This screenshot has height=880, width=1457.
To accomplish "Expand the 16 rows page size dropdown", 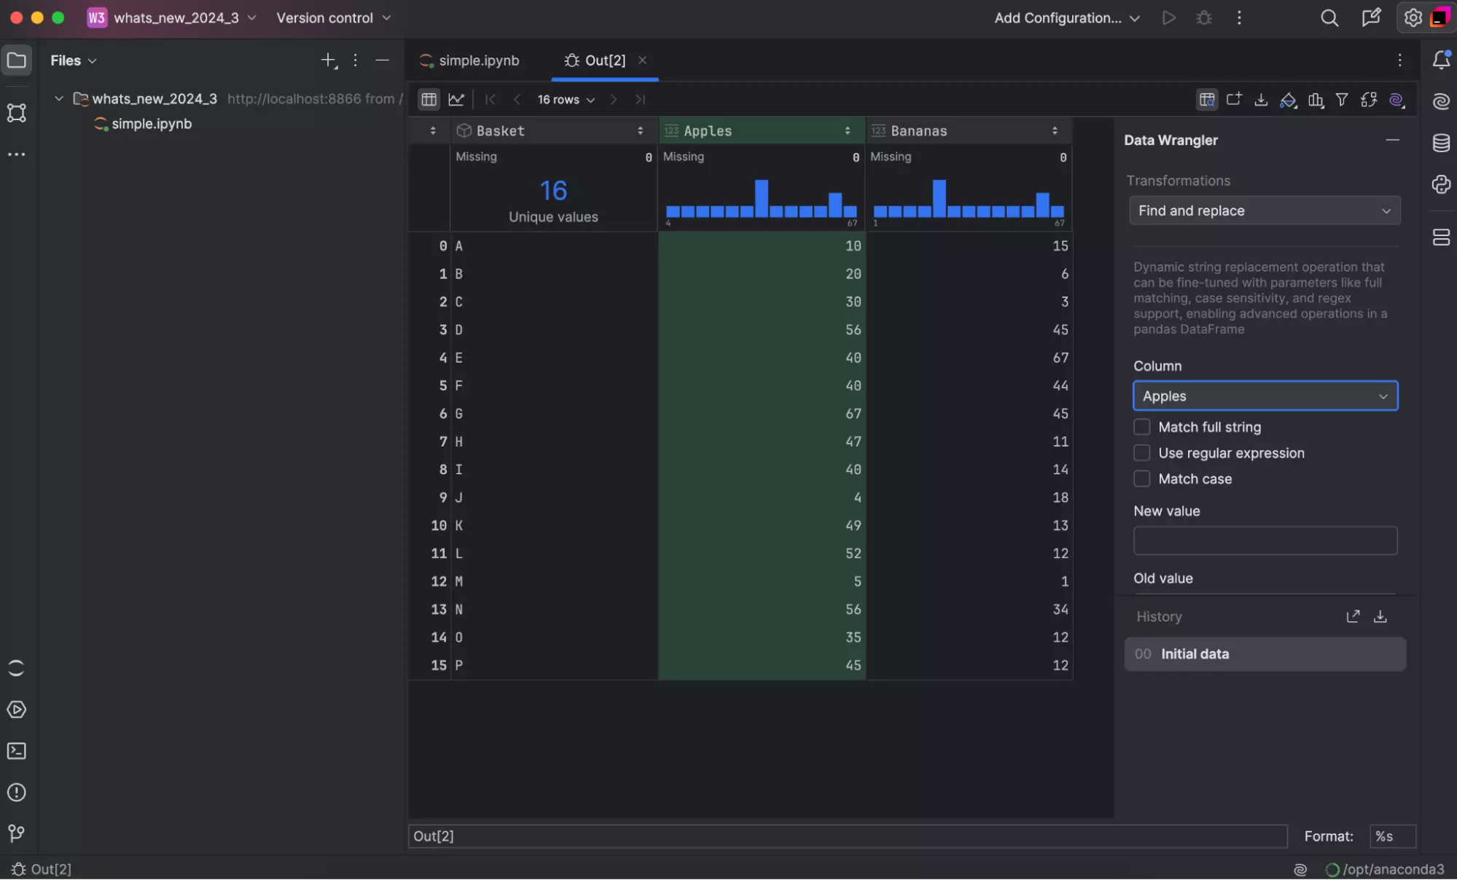I will 566,100.
